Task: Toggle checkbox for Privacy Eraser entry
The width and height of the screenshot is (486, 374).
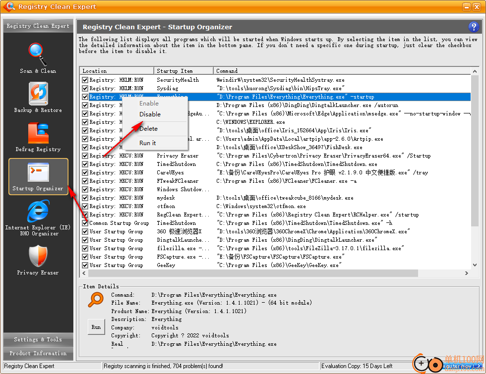Action: (85, 156)
